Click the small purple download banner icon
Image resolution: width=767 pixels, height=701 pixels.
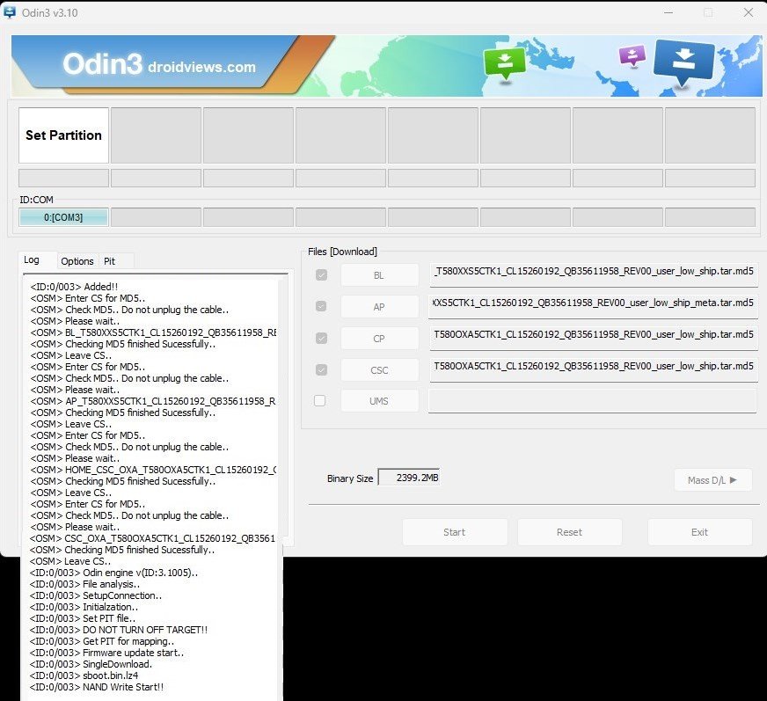[632, 55]
